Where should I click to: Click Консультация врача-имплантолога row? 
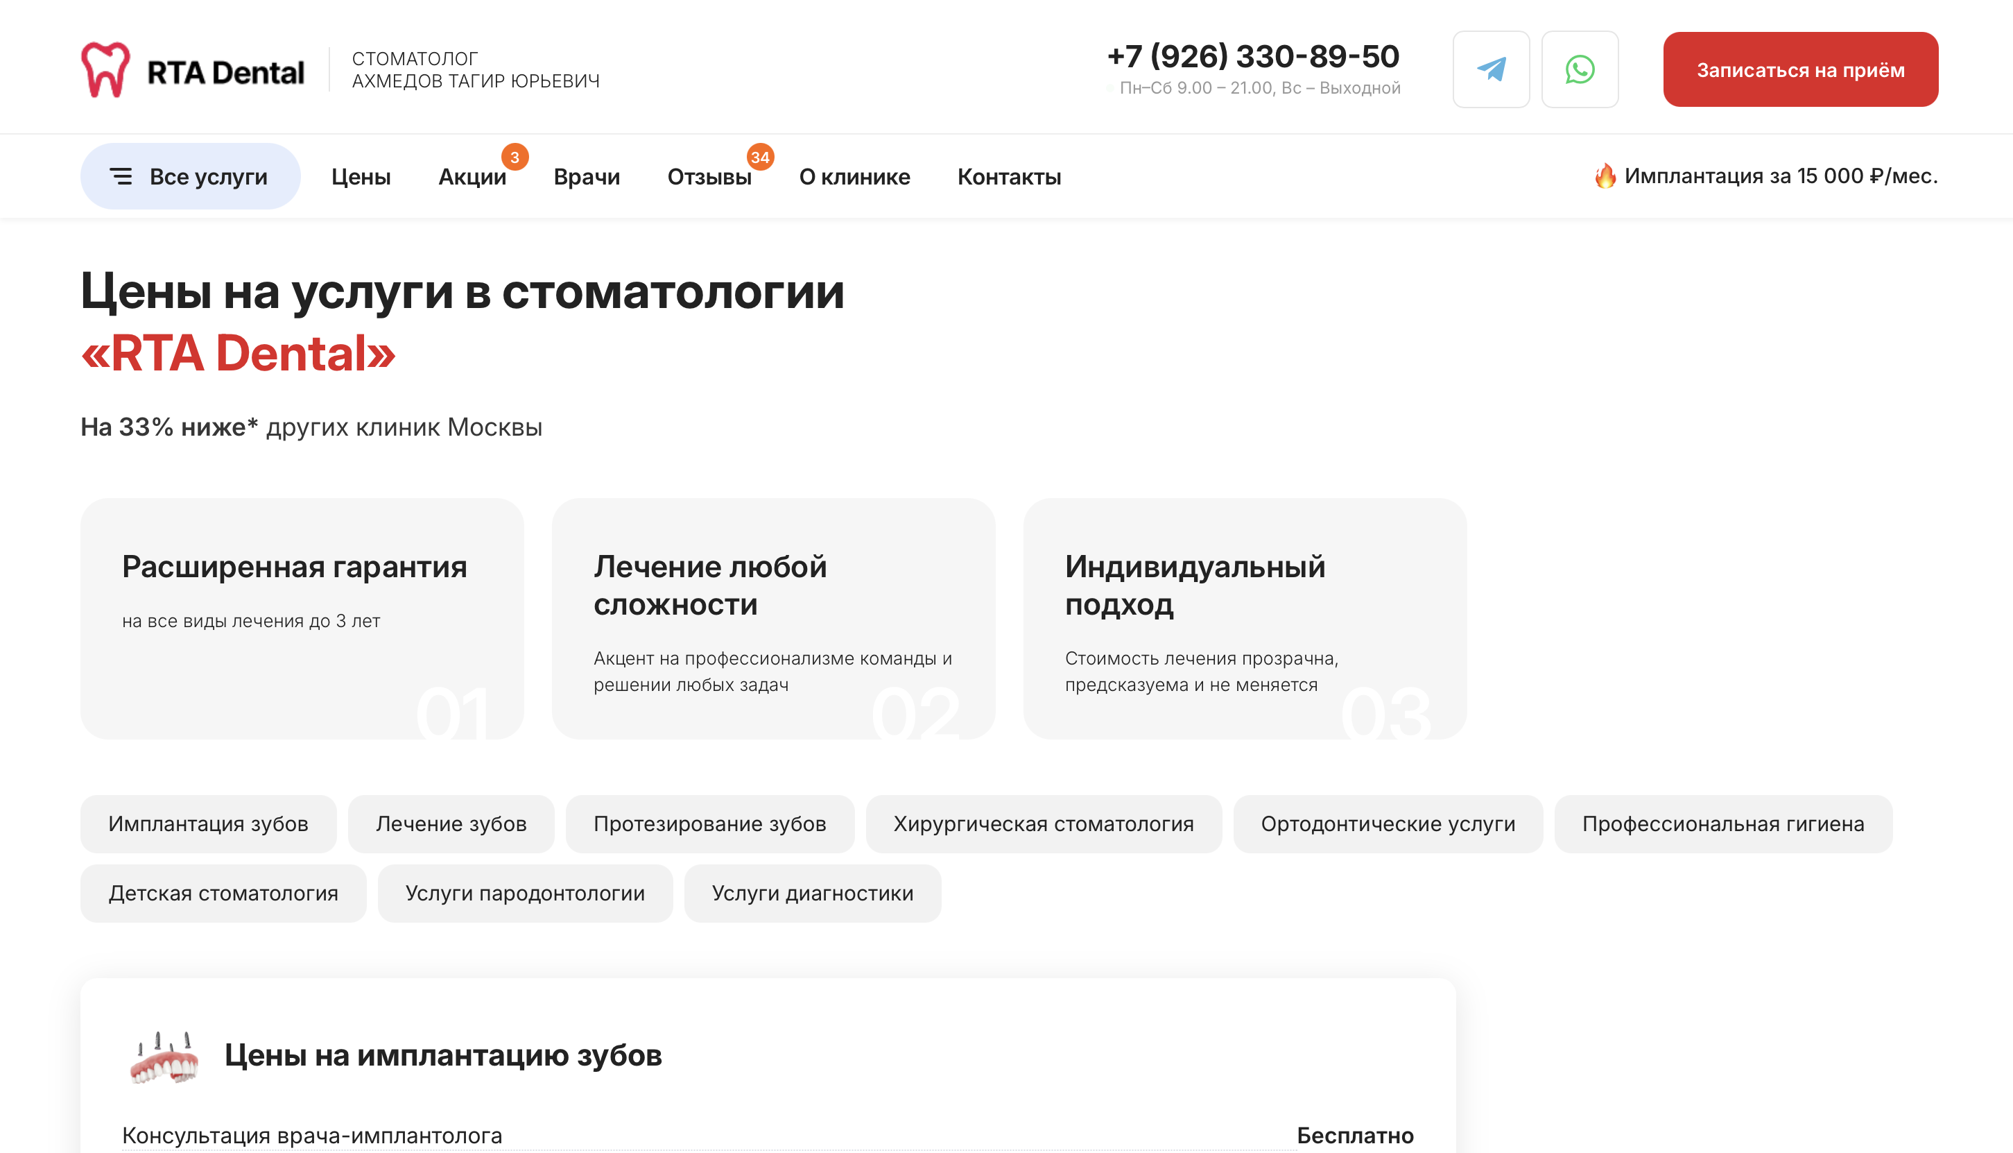(x=768, y=1136)
